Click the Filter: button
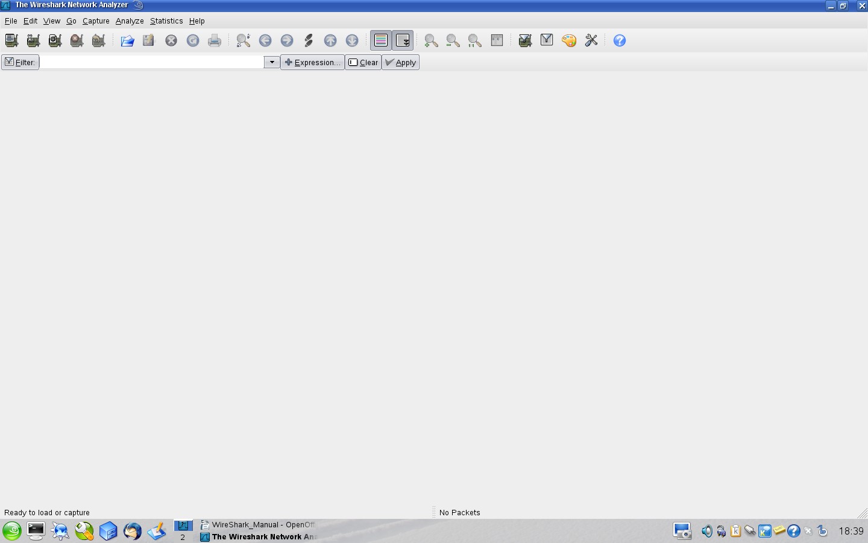The height and width of the screenshot is (543, 868). point(20,62)
